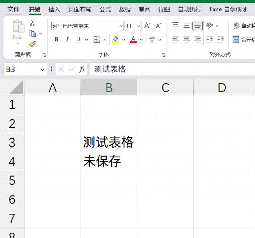Expand phonetic guide options arrow
The image size is (255, 238).
160,40
